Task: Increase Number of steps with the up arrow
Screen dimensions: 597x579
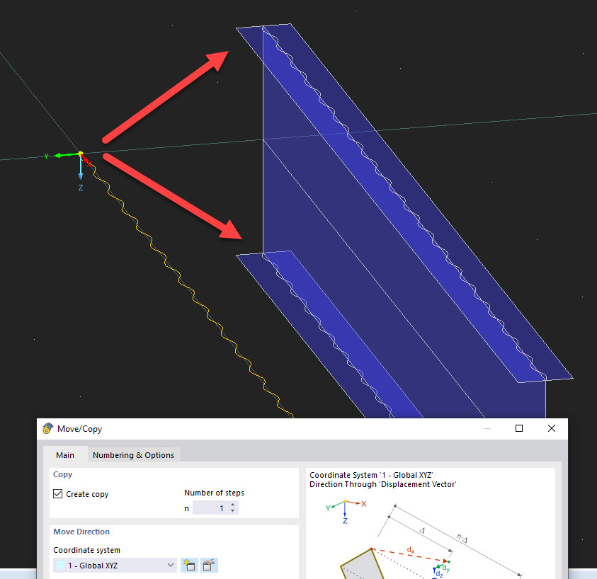Action: [x=232, y=504]
